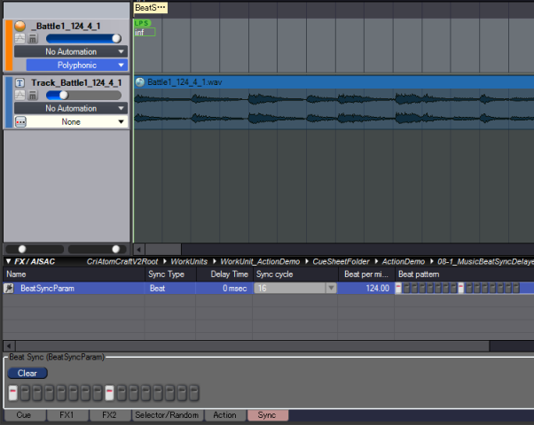The height and width of the screenshot is (425, 534).
Task: Toggle fifth beat button in Beat Sync panel
Action: [61, 393]
